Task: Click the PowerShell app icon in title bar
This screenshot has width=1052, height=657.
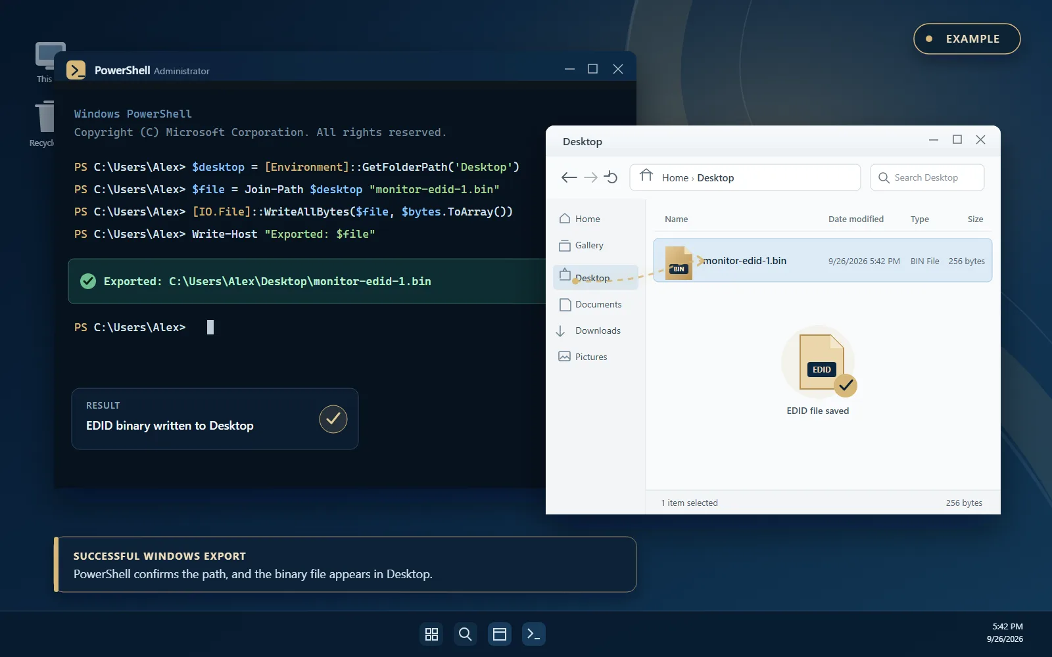Action: 76,70
